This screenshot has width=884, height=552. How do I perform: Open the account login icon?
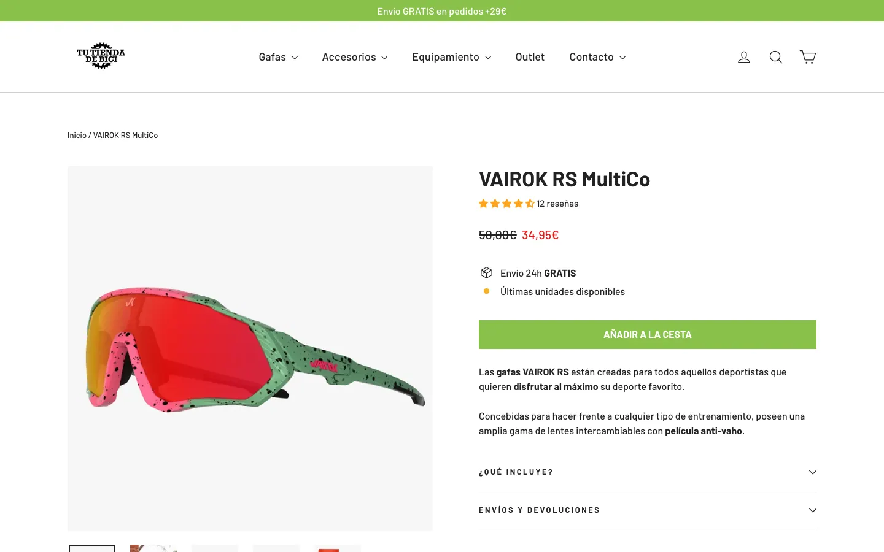[744, 57]
